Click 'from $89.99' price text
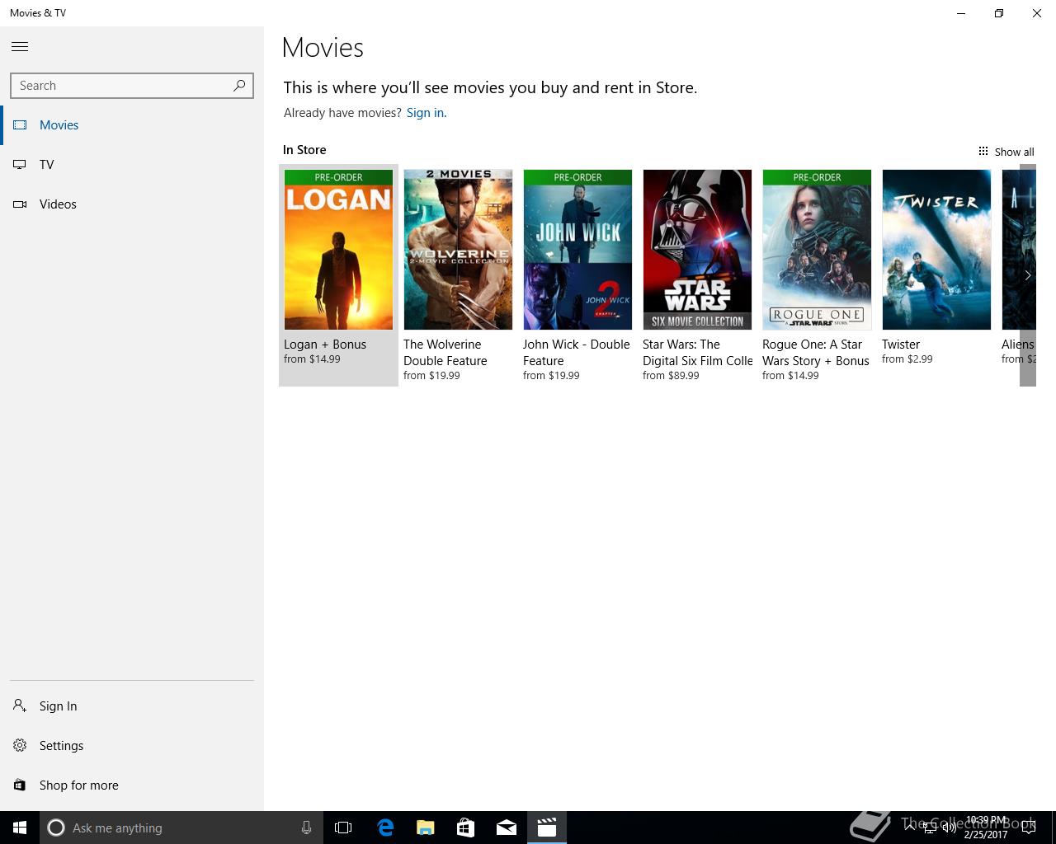1056x844 pixels. [x=671, y=376]
